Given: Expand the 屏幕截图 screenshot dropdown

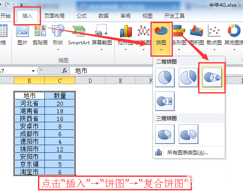Looking at the screenshot, I should click(102, 50).
